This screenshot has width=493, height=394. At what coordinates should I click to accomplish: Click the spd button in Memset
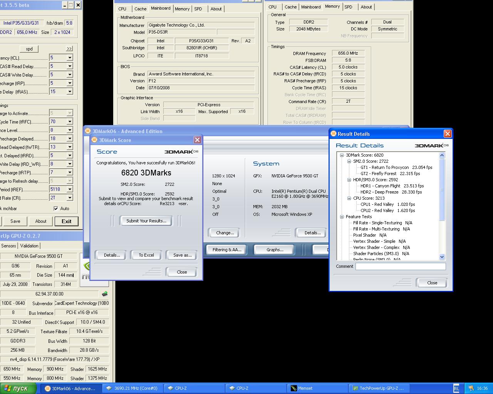[x=29, y=49]
